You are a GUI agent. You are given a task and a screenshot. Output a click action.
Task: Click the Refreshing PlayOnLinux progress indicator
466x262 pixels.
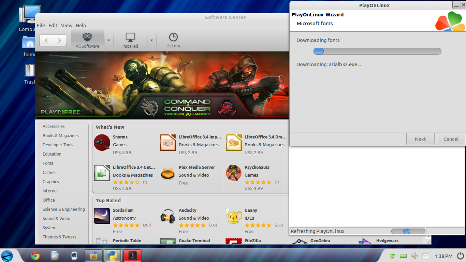(x=408, y=231)
